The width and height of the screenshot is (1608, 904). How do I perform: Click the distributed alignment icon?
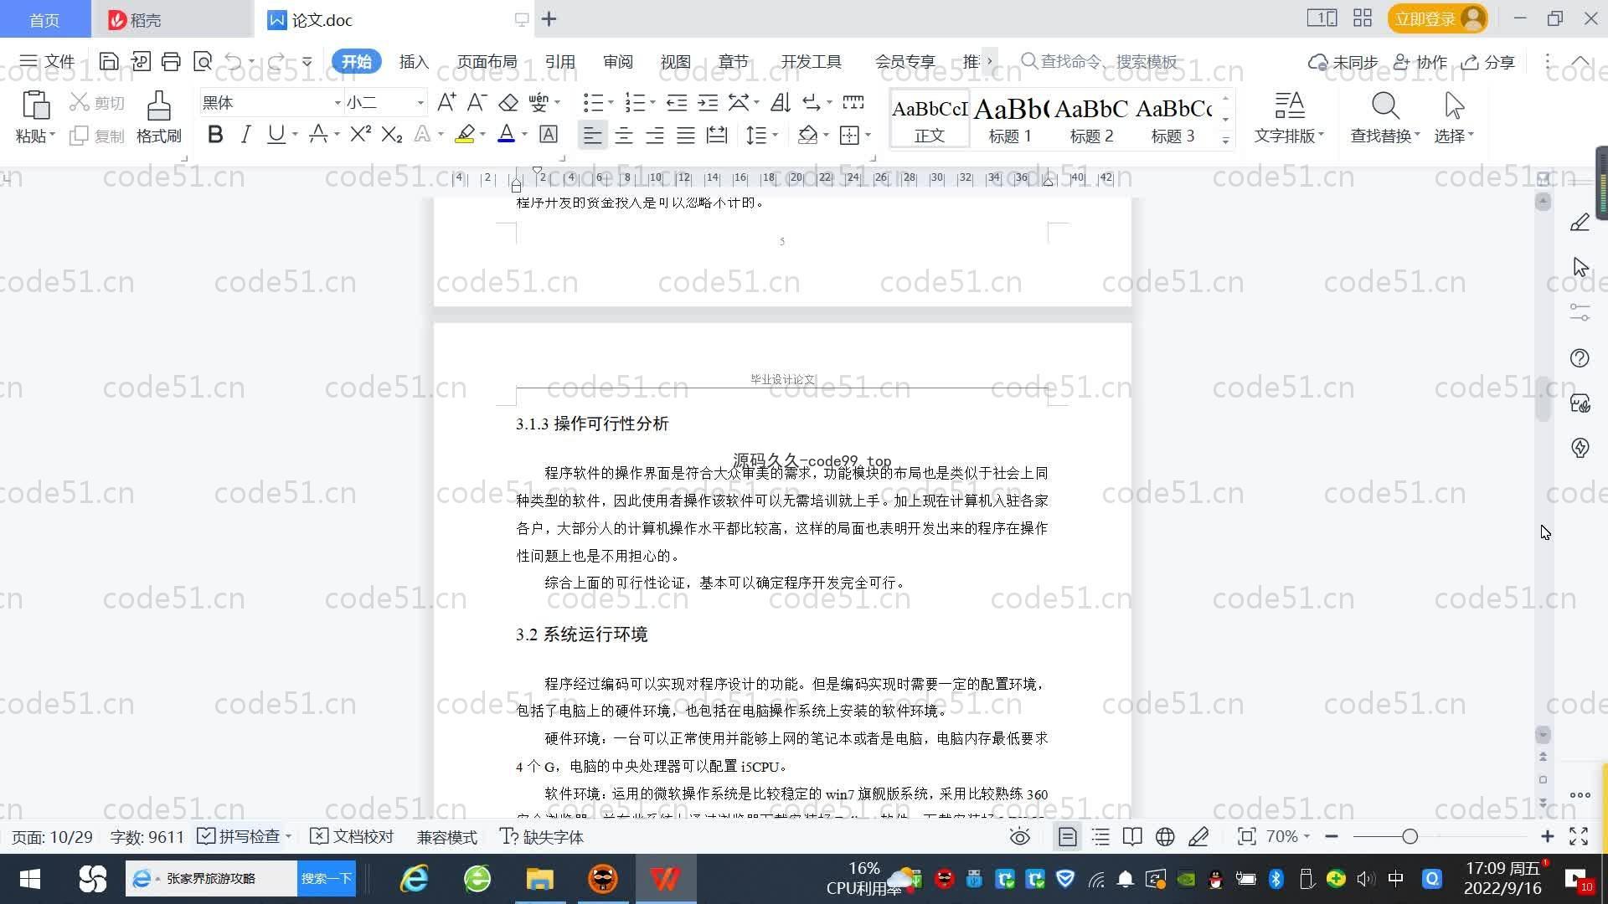point(717,135)
